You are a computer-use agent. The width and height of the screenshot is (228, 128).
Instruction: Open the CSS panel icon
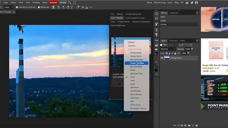tap(156, 41)
